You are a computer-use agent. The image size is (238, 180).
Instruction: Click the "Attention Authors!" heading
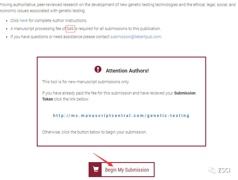tap(127, 71)
